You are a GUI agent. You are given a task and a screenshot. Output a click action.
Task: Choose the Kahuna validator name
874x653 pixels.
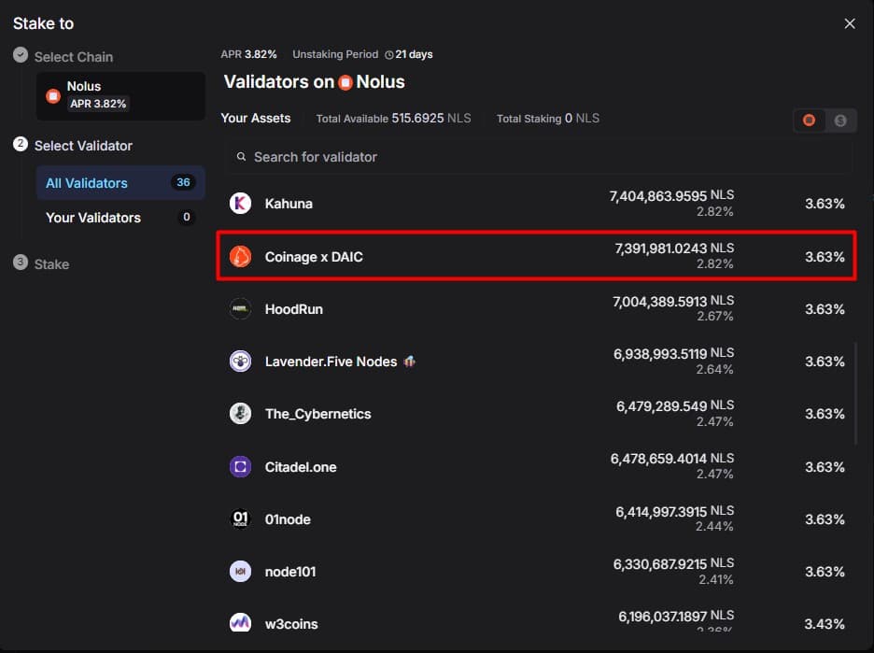(289, 204)
